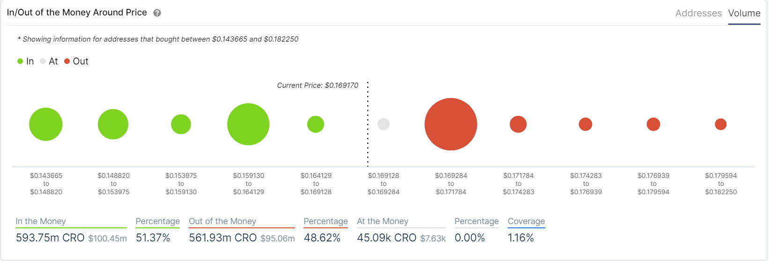The width and height of the screenshot is (769, 261).
Task: Toggle the gray At legend item
Action: coord(49,61)
